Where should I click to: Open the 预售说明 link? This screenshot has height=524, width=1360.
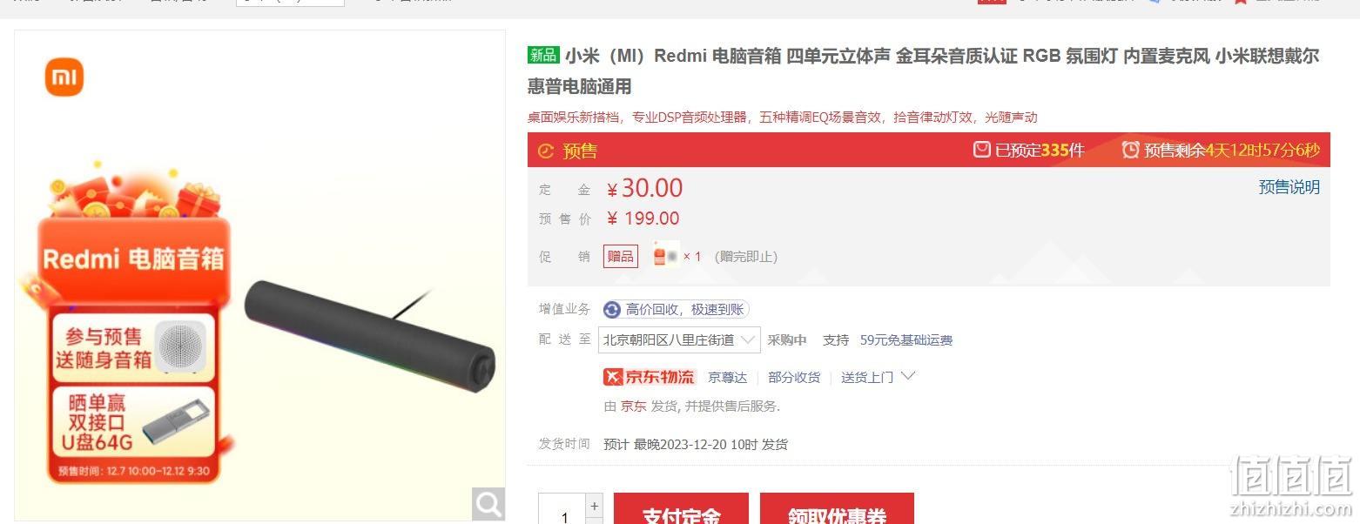coord(1289,187)
